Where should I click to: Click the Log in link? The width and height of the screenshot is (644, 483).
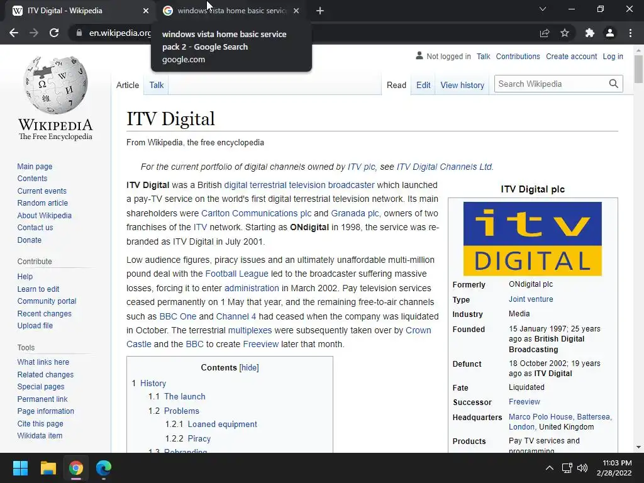(x=613, y=56)
